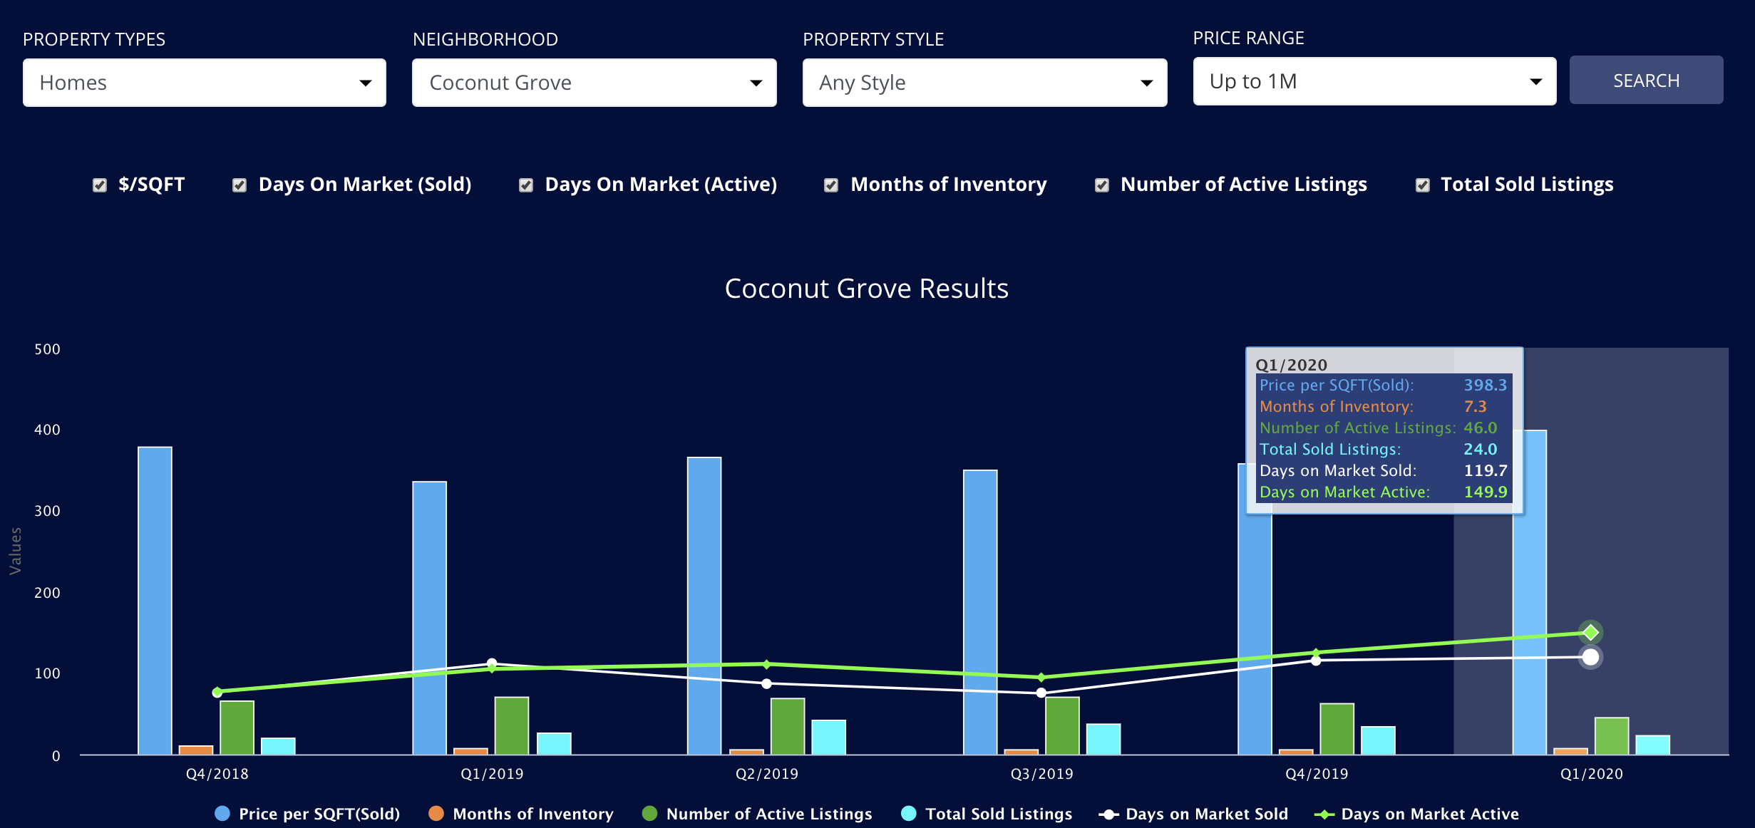The image size is (1755, 828).
Task: Hide Price per SQFT(Sold) series via legend
Action: (x=307, y=814)
